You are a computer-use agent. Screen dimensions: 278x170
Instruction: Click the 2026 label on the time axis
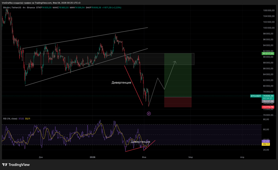click(x=93, y=157)
